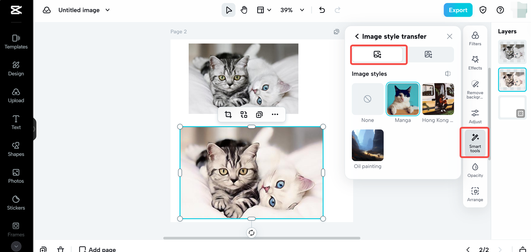Apply the Manga image style
531x252 pixels.
tap(403, 99)
